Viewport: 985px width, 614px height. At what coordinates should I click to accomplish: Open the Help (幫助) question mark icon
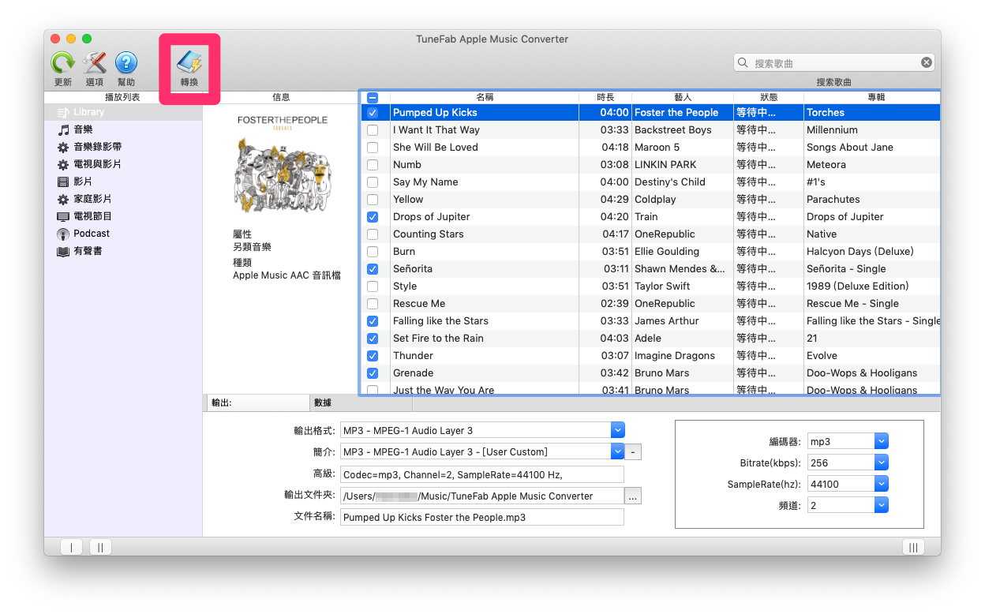tap(126, 63)
